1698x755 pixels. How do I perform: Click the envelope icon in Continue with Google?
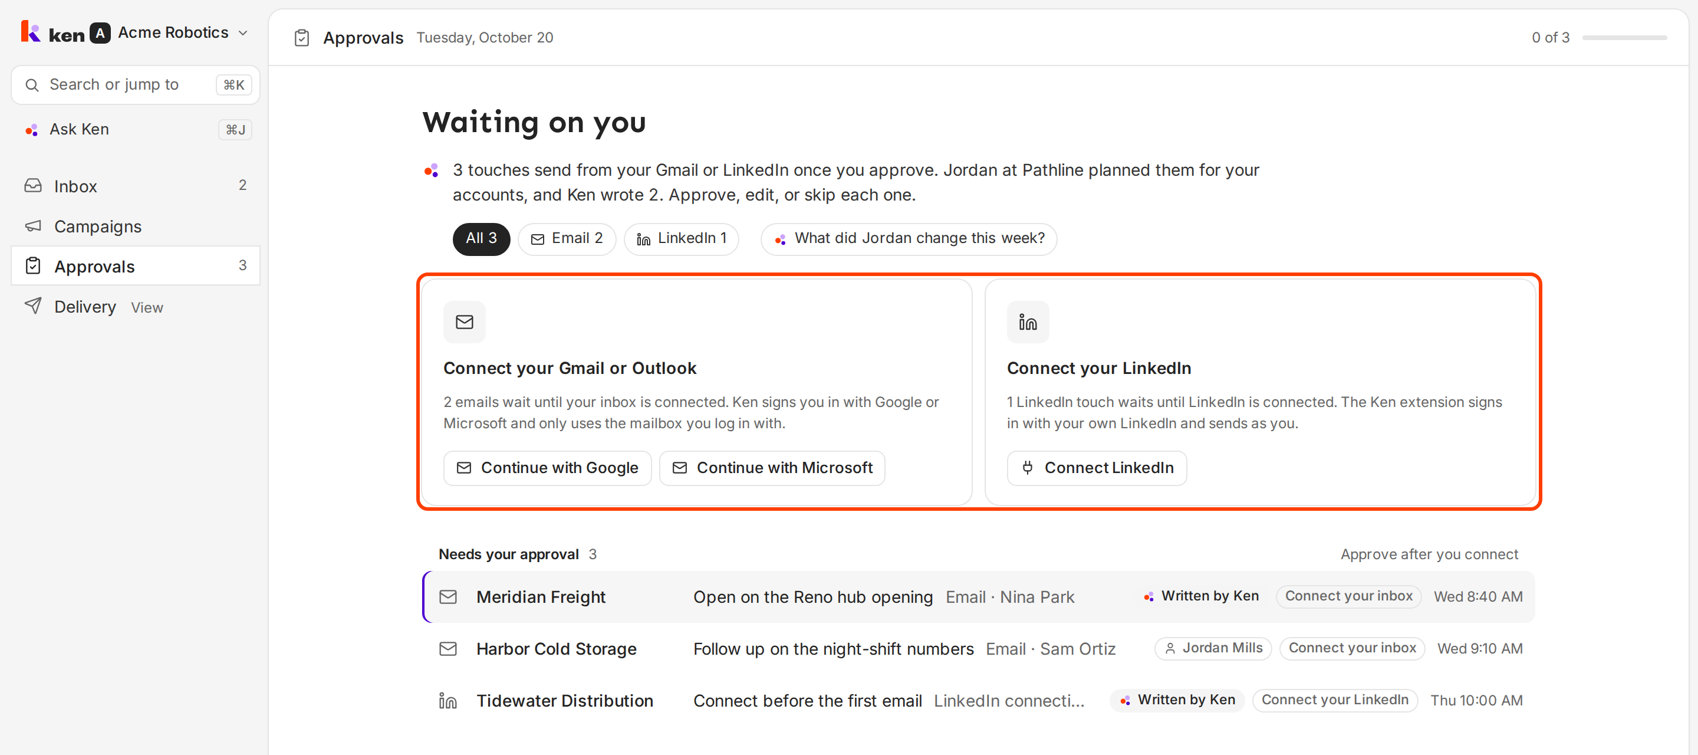tap(464, 468)
